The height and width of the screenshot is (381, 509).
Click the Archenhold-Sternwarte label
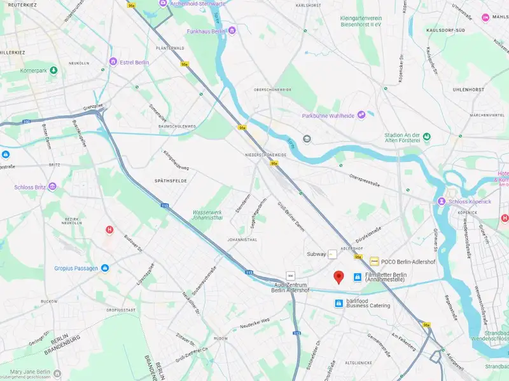click(x=198, y=4)
